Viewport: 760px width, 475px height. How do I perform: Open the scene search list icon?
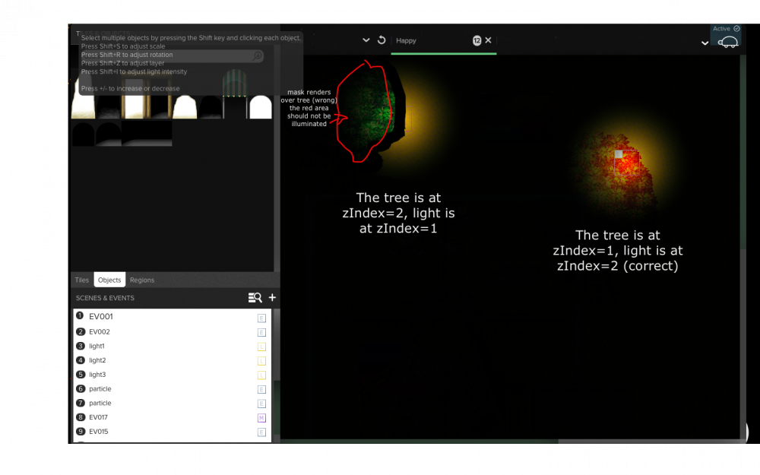255,298
